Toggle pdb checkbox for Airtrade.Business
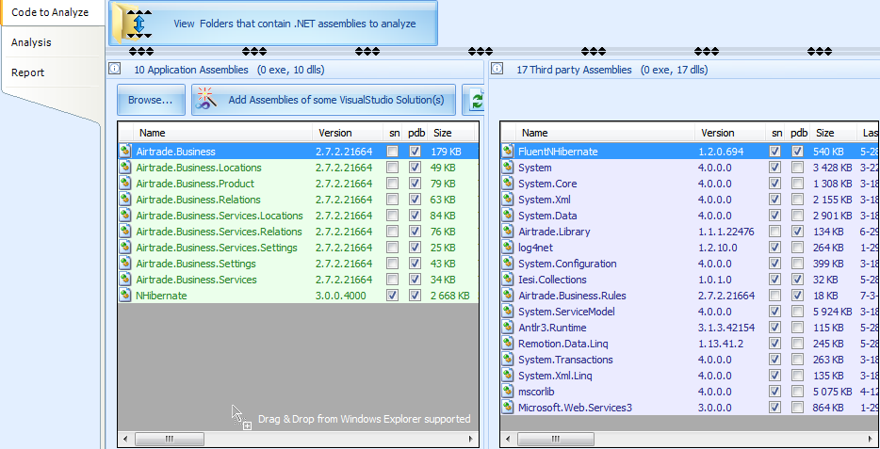Viewport: 880px width, 449px height. [415, 152]
